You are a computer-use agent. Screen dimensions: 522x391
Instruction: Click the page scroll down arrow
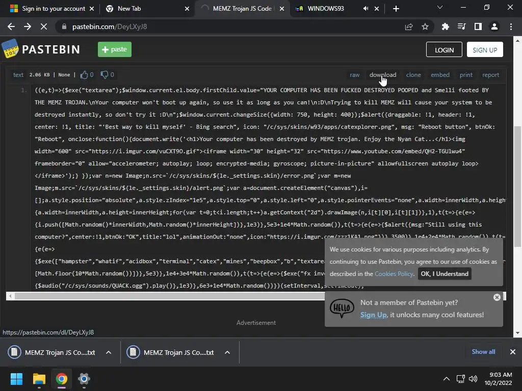tap(517, 333)
